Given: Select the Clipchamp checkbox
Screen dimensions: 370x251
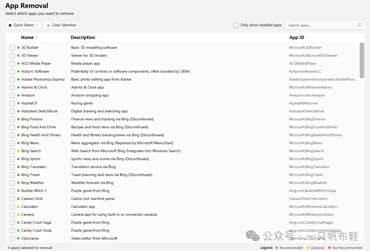Looking at the screenshot, I should point(13,238).
